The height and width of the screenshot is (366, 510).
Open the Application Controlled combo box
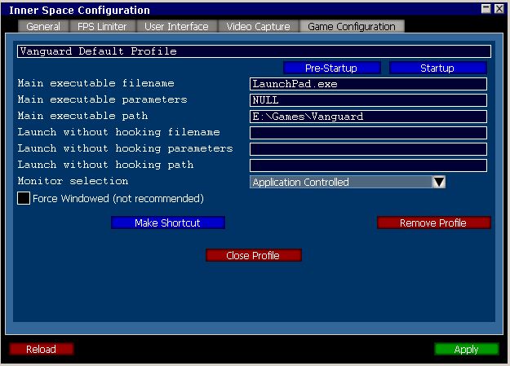click(x=348, y=182)
